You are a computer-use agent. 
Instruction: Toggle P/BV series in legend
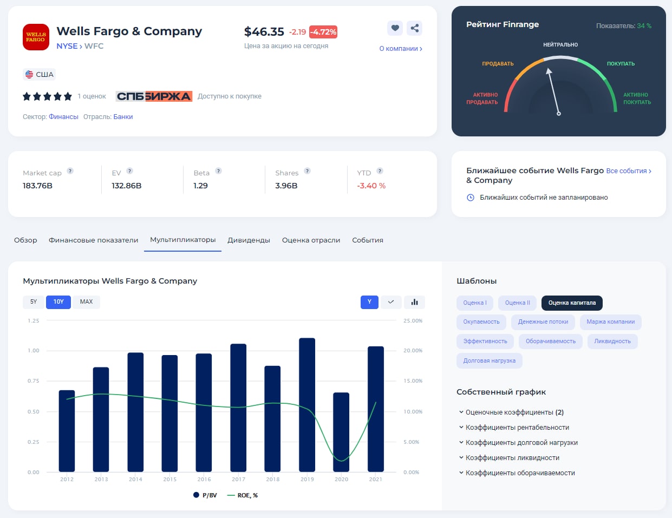(x=205, y=495)
